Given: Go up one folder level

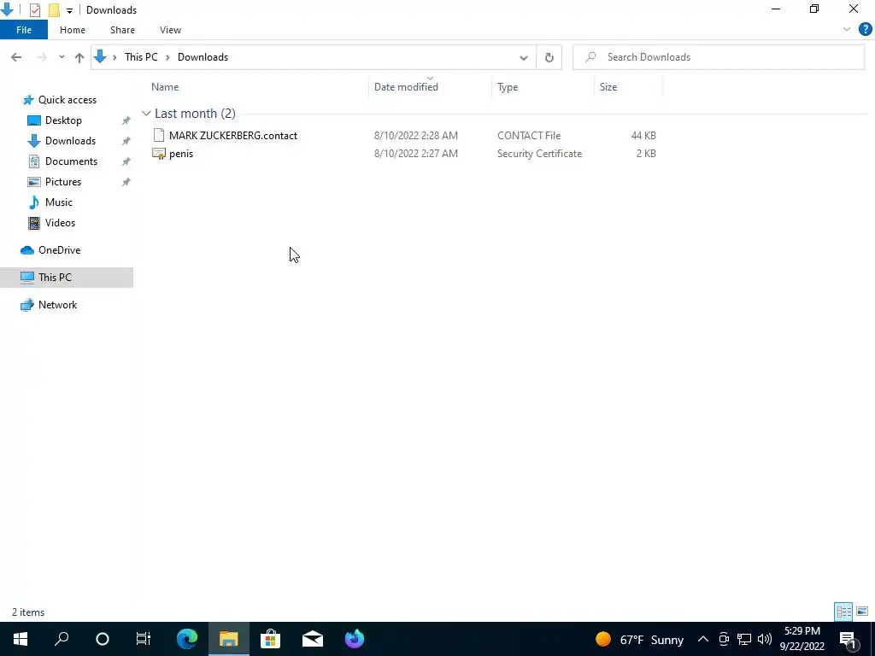Looking at the screenshot, I should [79, 57].
